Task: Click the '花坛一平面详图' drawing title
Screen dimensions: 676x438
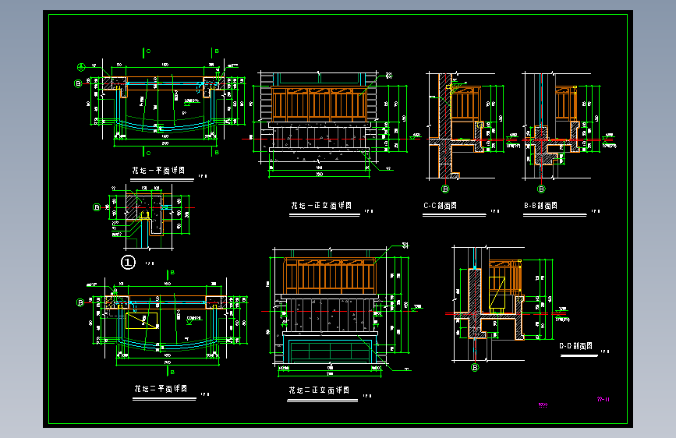Action: [x=158, y=170]
